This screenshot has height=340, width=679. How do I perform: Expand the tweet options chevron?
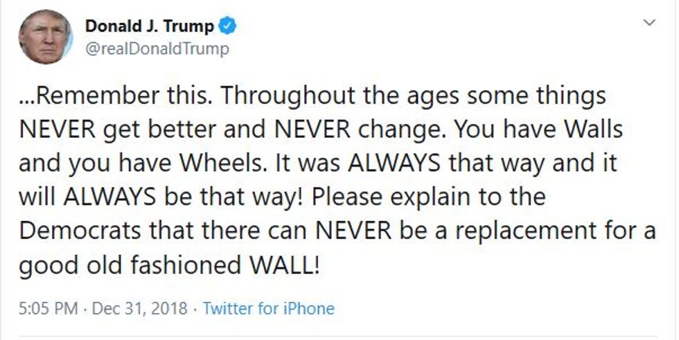650,23
